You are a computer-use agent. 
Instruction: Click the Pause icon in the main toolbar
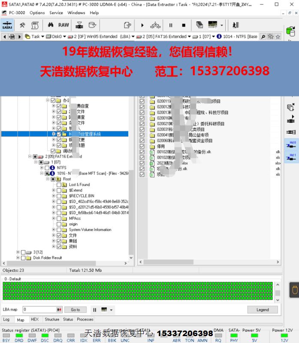point(171,25)
